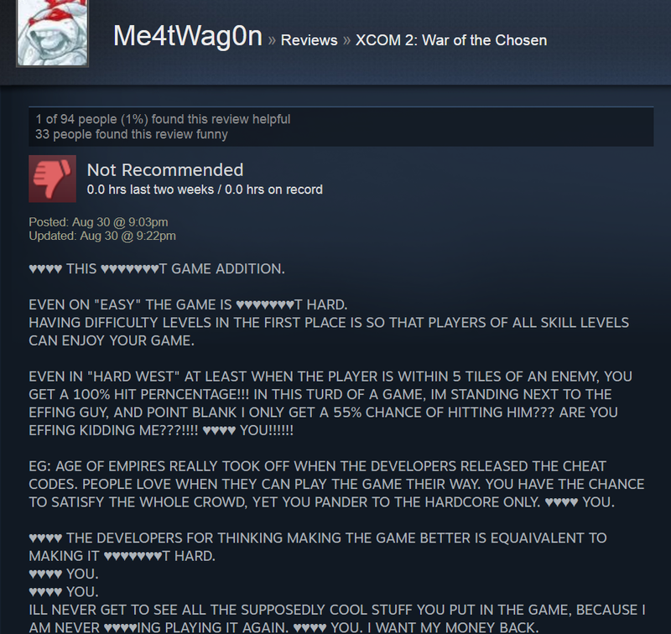
Task: Click the paragraph about Age of Empires
Action: (x=336, y=484)
